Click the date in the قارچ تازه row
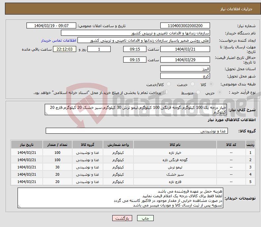This screenshot has height=227, width=261. click(x=27, y=182)
